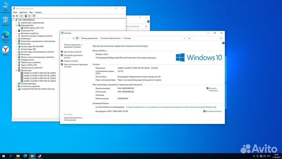Expand Аудиовходы и аудиовыходы category
Viewport: 282px width, 159px height.
(16, 23)
